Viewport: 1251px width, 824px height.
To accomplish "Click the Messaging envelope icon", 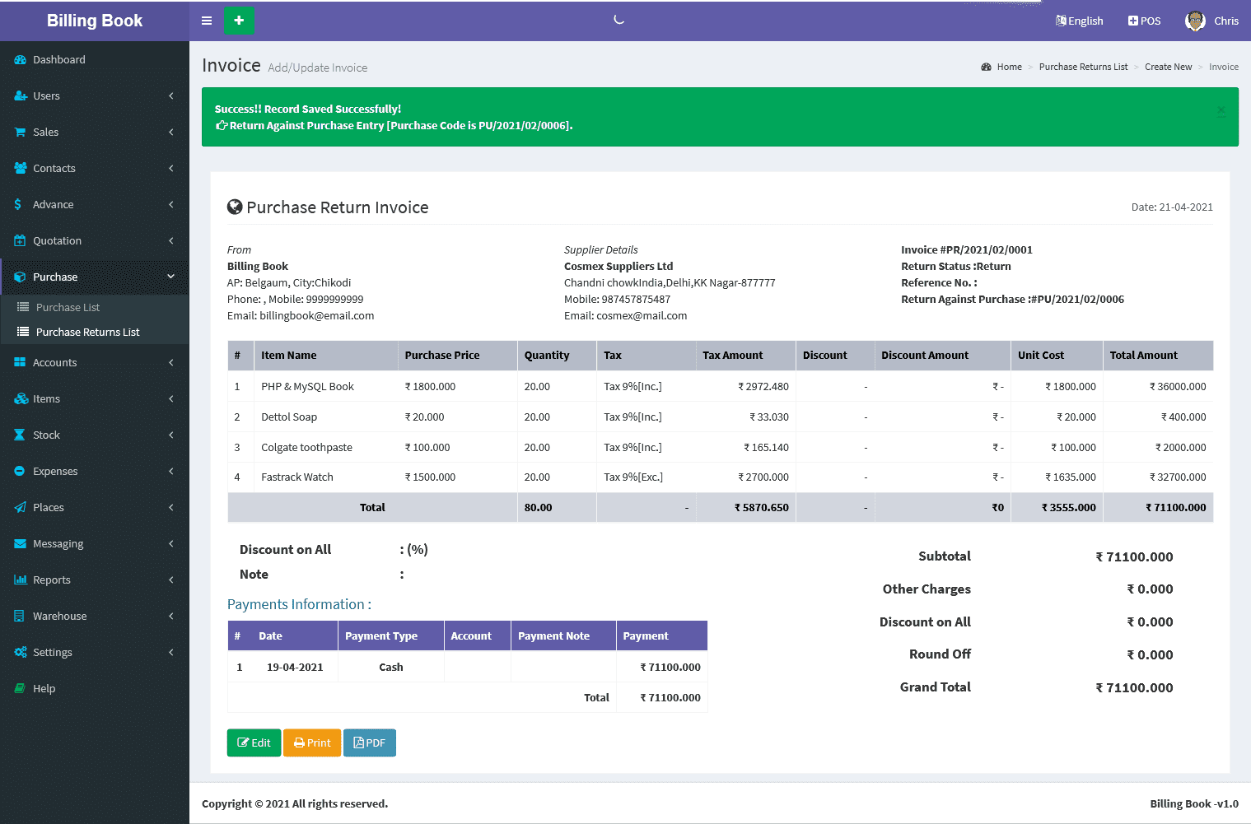I will click(20, 543).
